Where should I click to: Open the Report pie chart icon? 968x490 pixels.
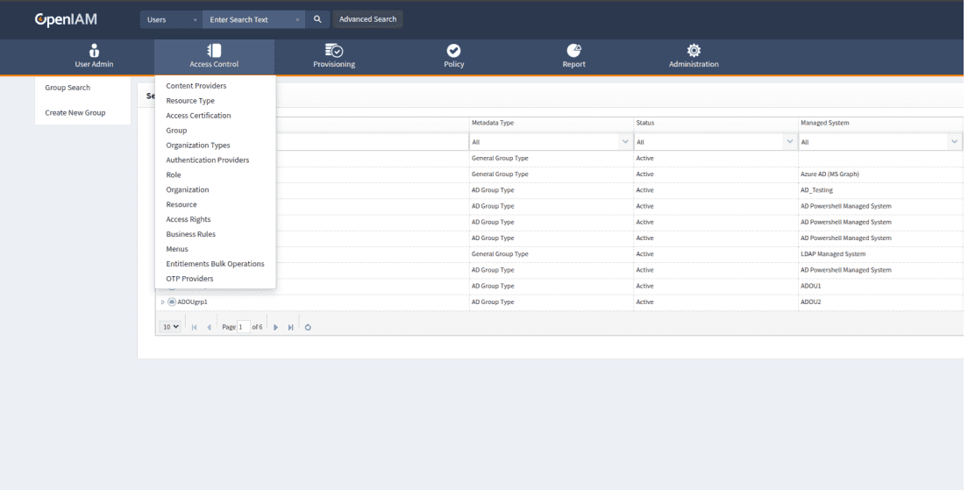[573, 51]
